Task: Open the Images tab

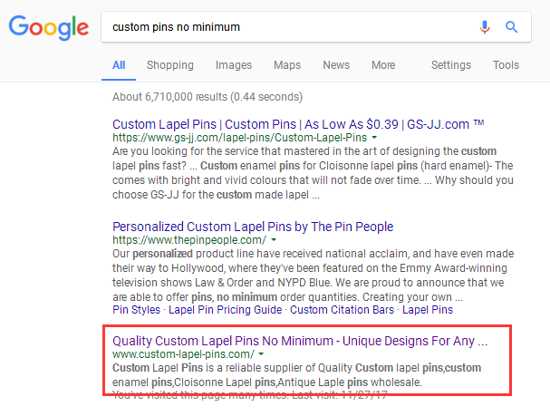Action: (234, 65)
